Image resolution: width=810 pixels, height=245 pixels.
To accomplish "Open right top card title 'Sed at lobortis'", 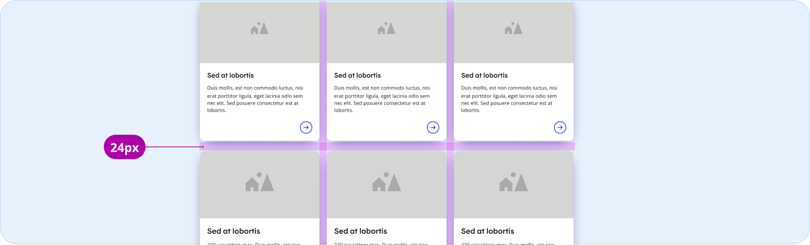I will [484, 75].
